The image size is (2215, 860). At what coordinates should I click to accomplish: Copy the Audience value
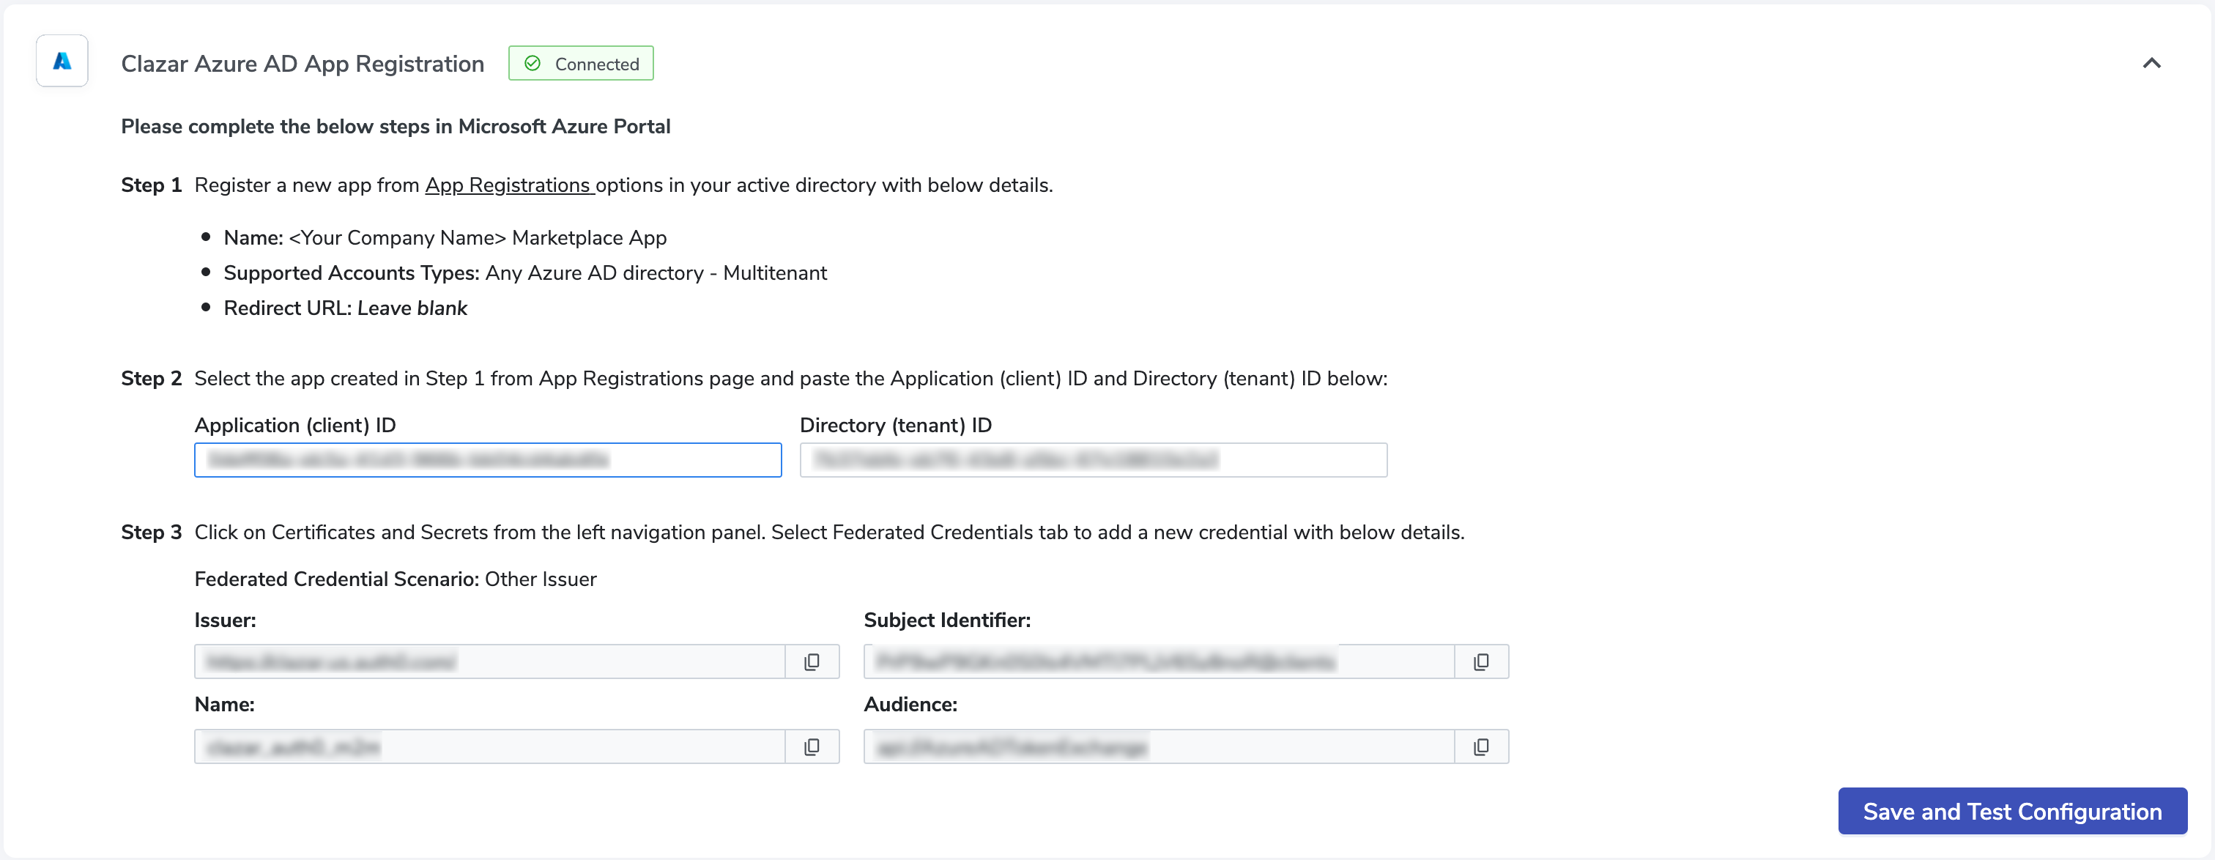(1480, 746)
